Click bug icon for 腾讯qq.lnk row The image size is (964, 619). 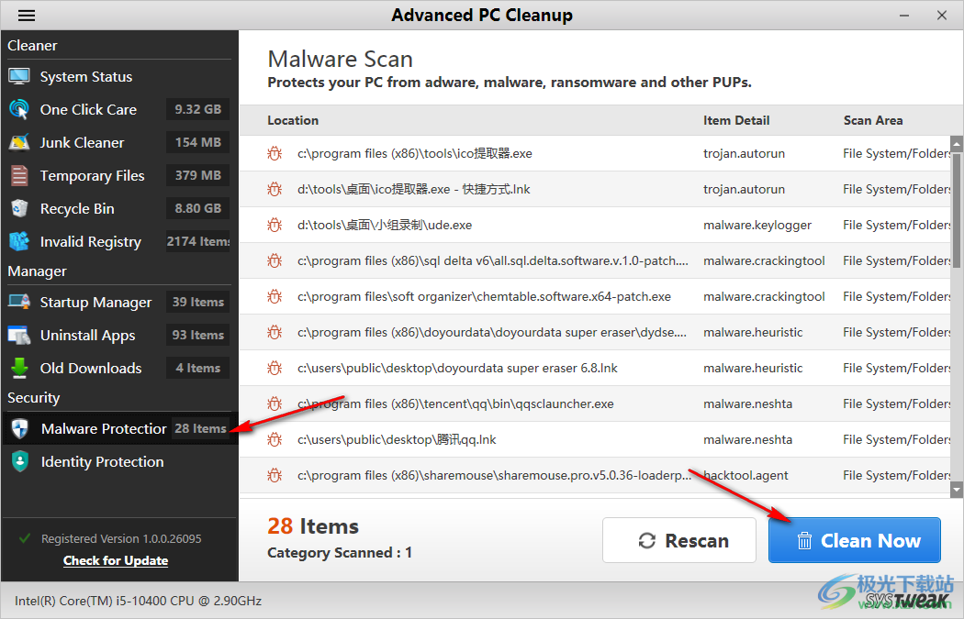pyautogui.click(x=275, y=439)
